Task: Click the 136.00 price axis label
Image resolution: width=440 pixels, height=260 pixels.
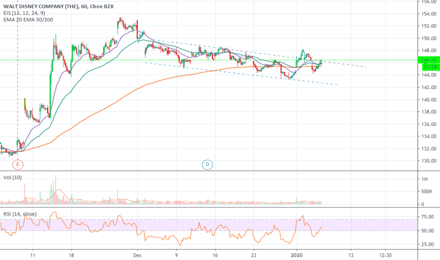Action: tap(429, 124)
